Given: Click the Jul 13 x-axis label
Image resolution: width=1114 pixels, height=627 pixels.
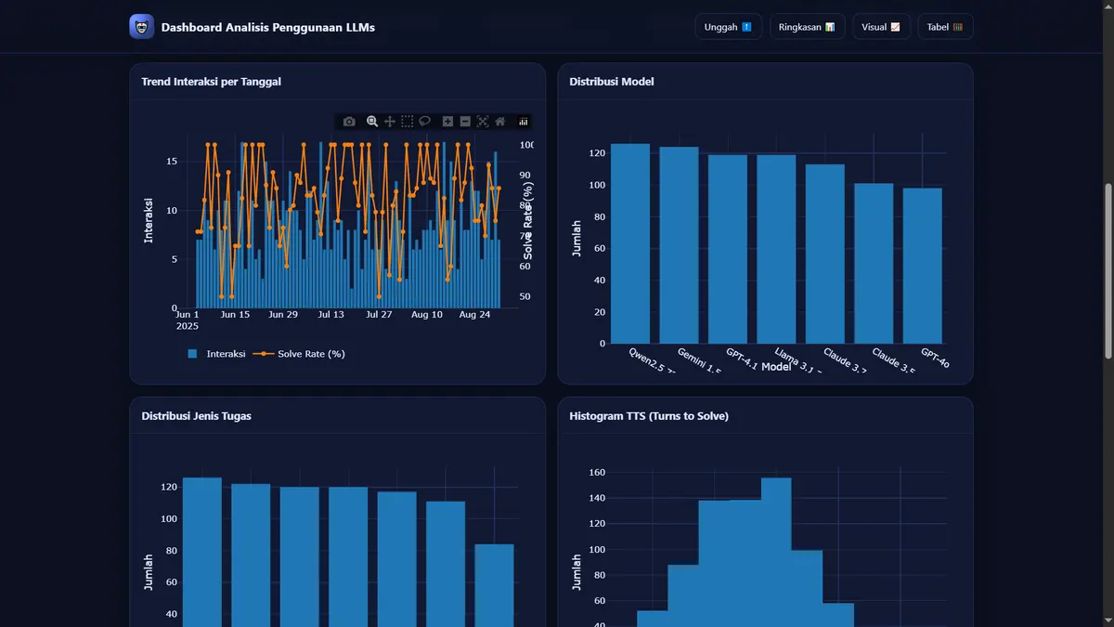Looking at the screenshot, I should click(x=330, y=315).
